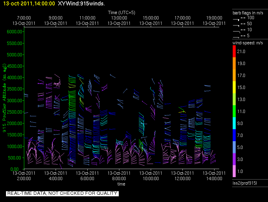Click the orange 19.0 color band
Viewport: 268px width, 202px height.
point(234,63)
